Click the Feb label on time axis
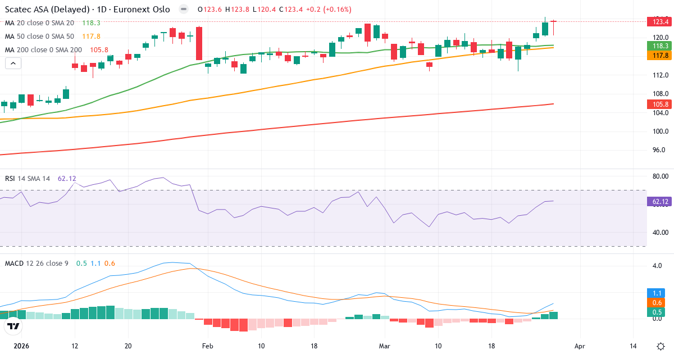The height and width of the screenshot is (354, 674). [207, 346]
